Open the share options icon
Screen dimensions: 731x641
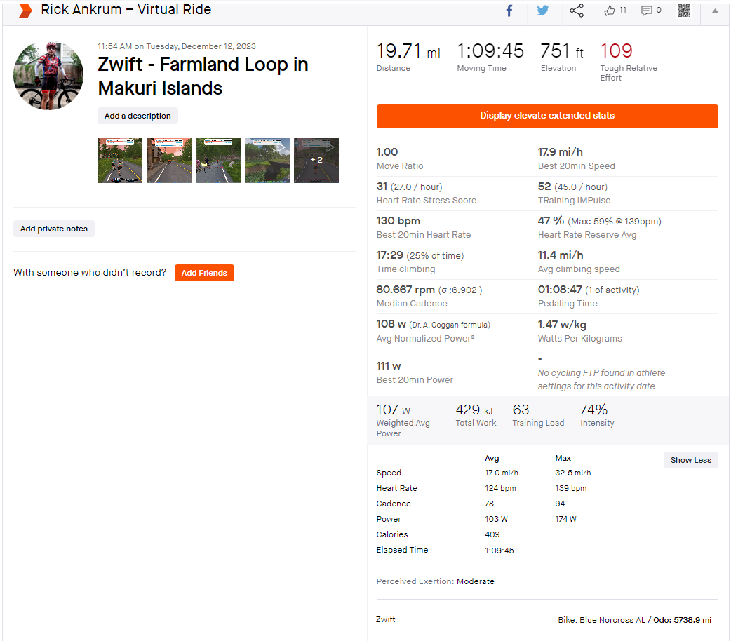tap(577, 11)
